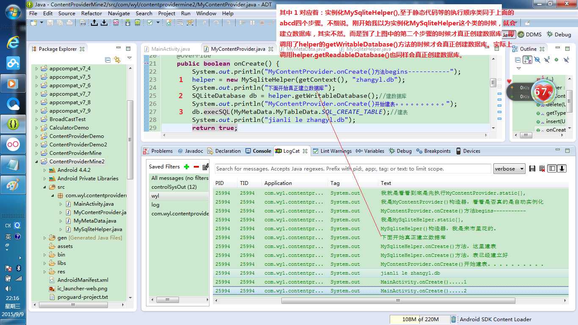Open the Package Explorer view menu

click(129, 58)
